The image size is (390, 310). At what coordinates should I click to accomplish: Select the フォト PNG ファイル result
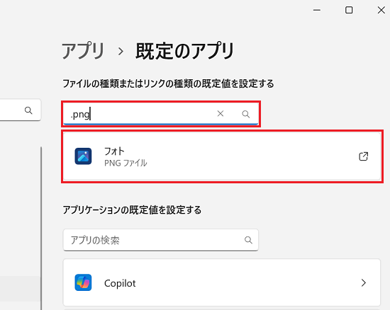[222, 156]
